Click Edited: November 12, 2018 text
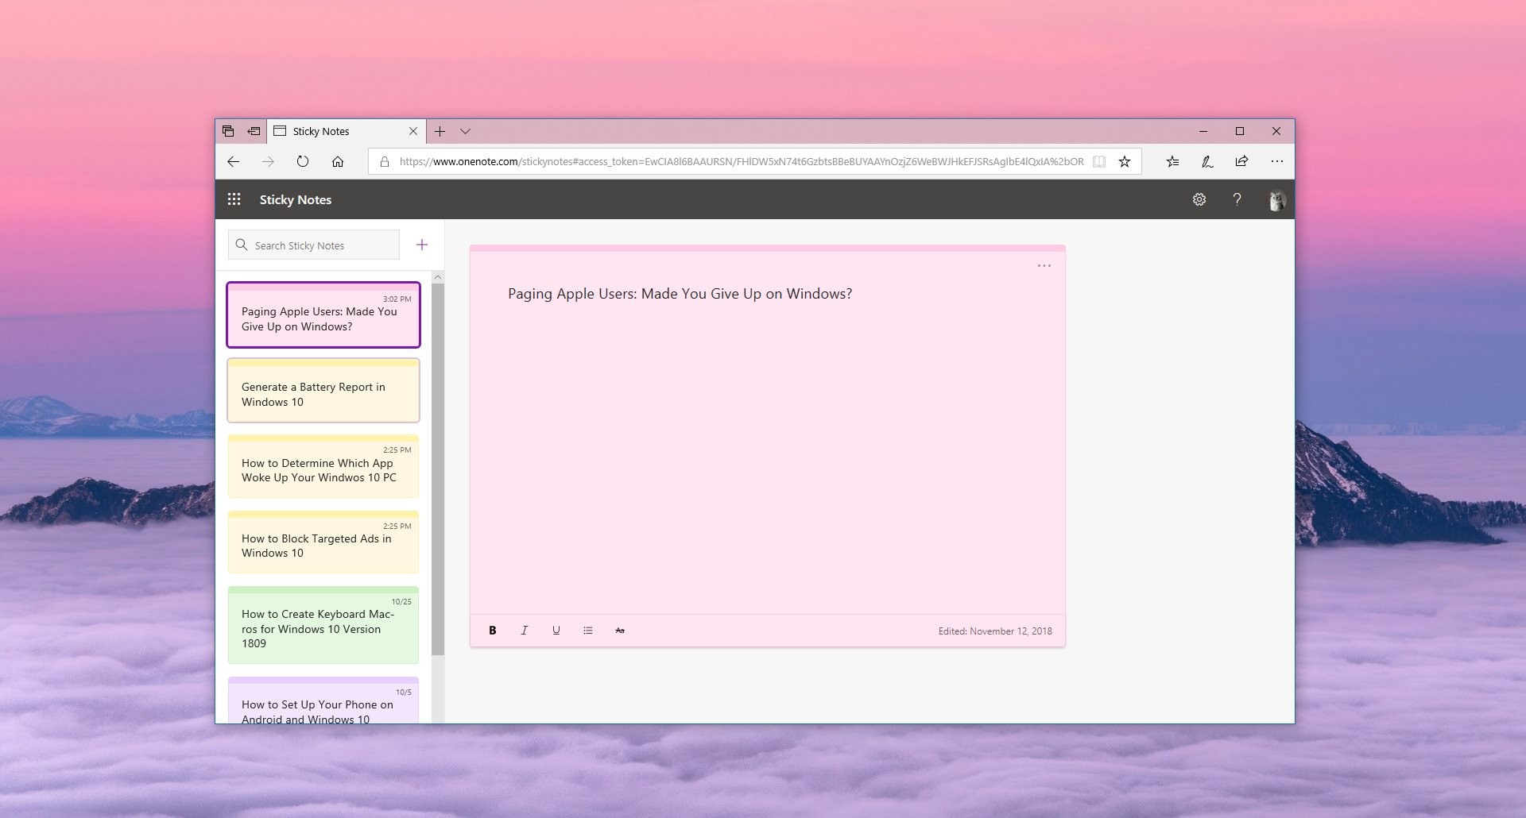This screenshot has height=818, width=1526. (x=995, y=631)
